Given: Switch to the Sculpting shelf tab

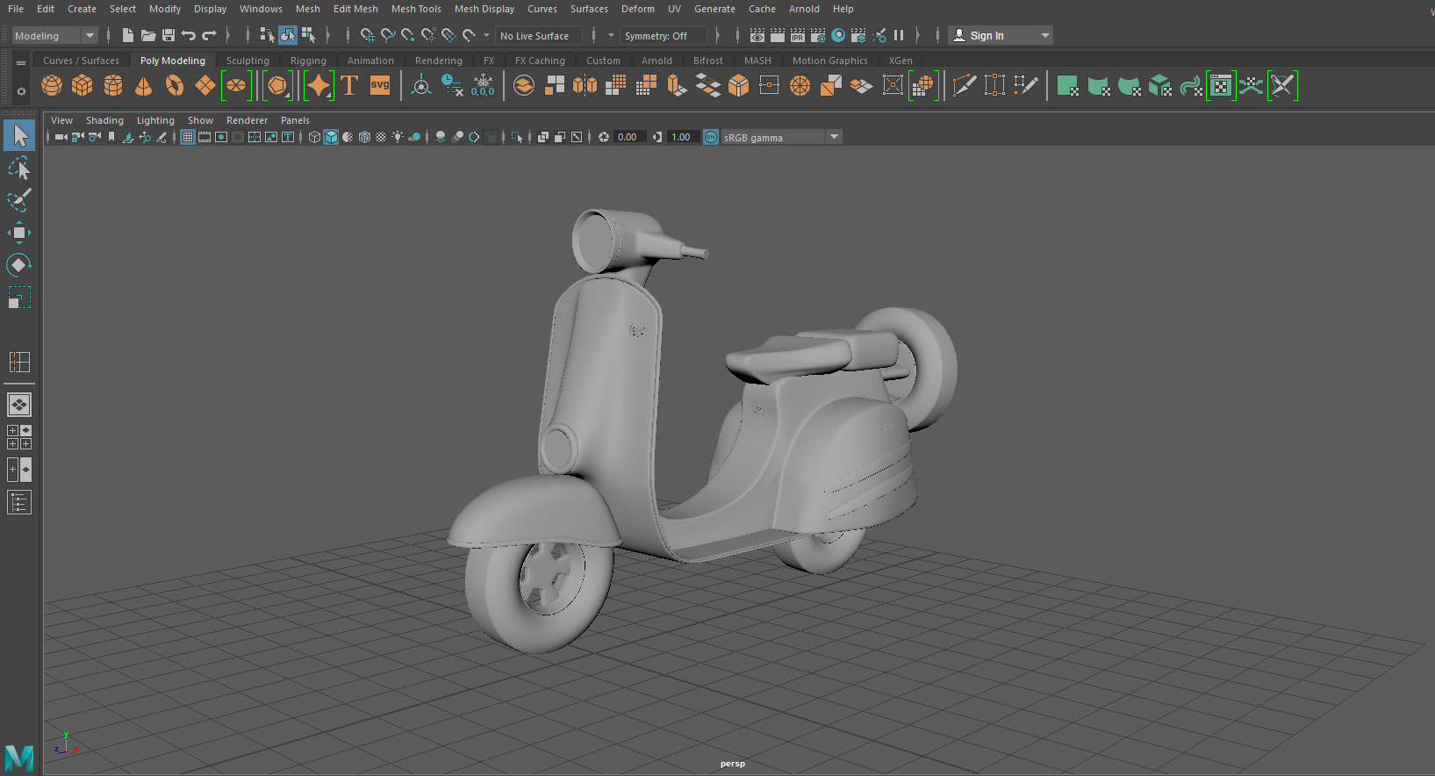Looking at the screenshot, I should (x=248, y=61).
